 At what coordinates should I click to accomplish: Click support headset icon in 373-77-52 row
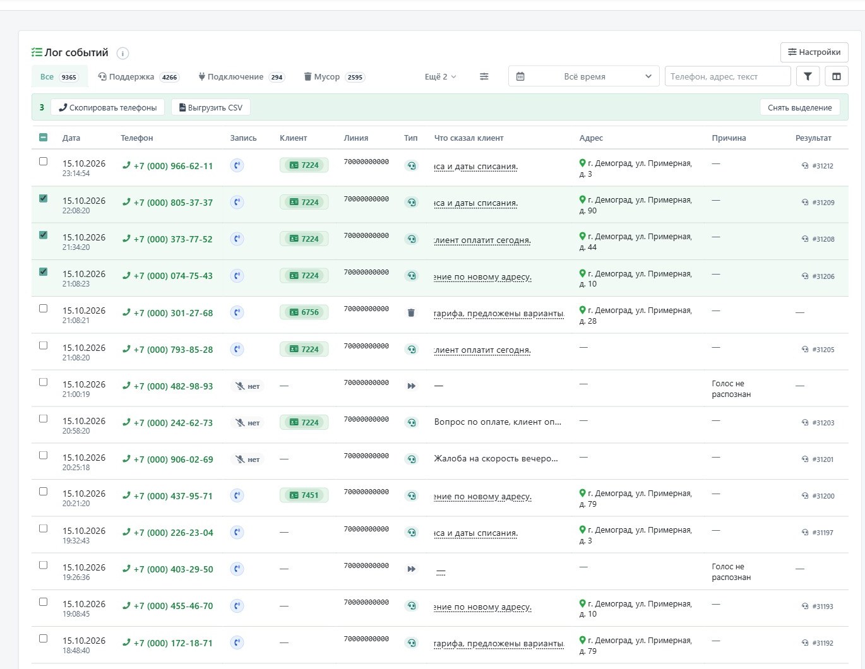tap(412, 239)
